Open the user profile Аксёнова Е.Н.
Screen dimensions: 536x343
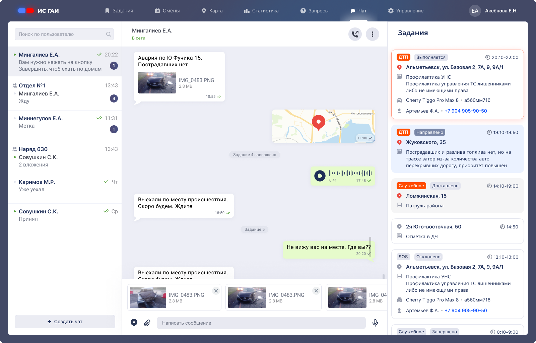(x=493, y=11)
